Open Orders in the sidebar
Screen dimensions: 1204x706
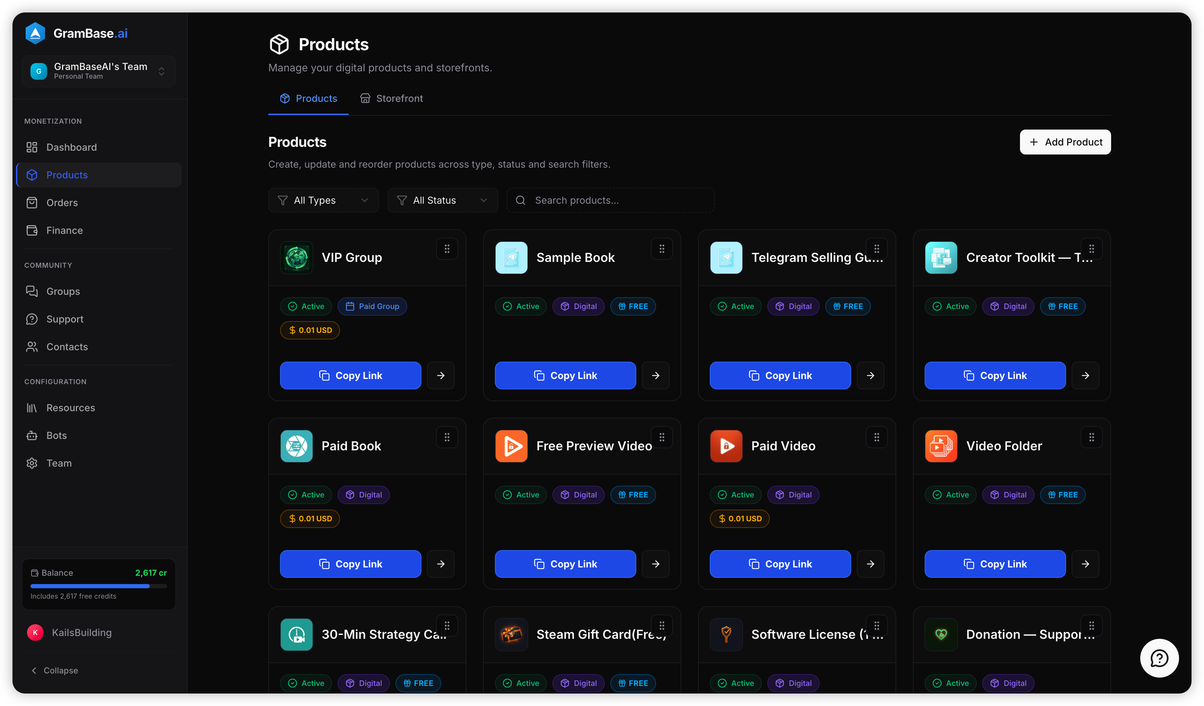point(99,203)
